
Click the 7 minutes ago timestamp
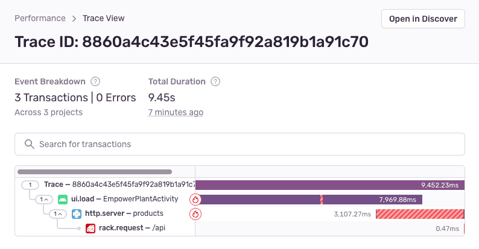pyautogui.click(x=176, y=112)
